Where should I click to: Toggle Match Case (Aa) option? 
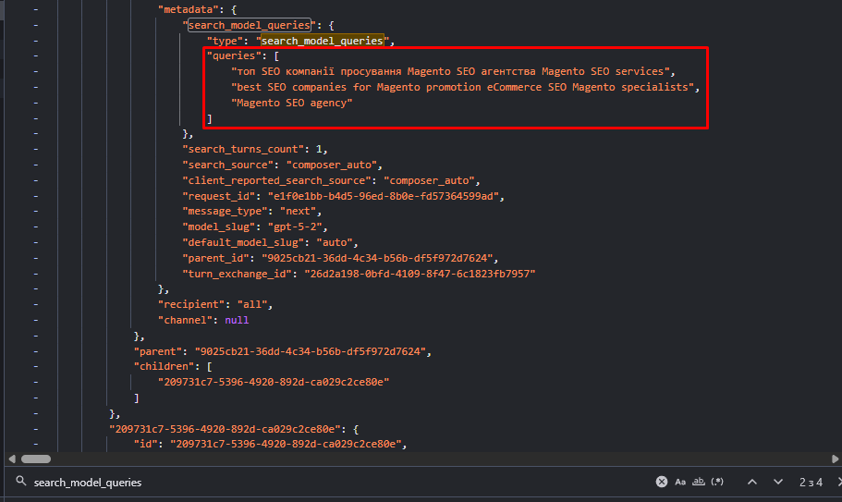coord(681,482)
